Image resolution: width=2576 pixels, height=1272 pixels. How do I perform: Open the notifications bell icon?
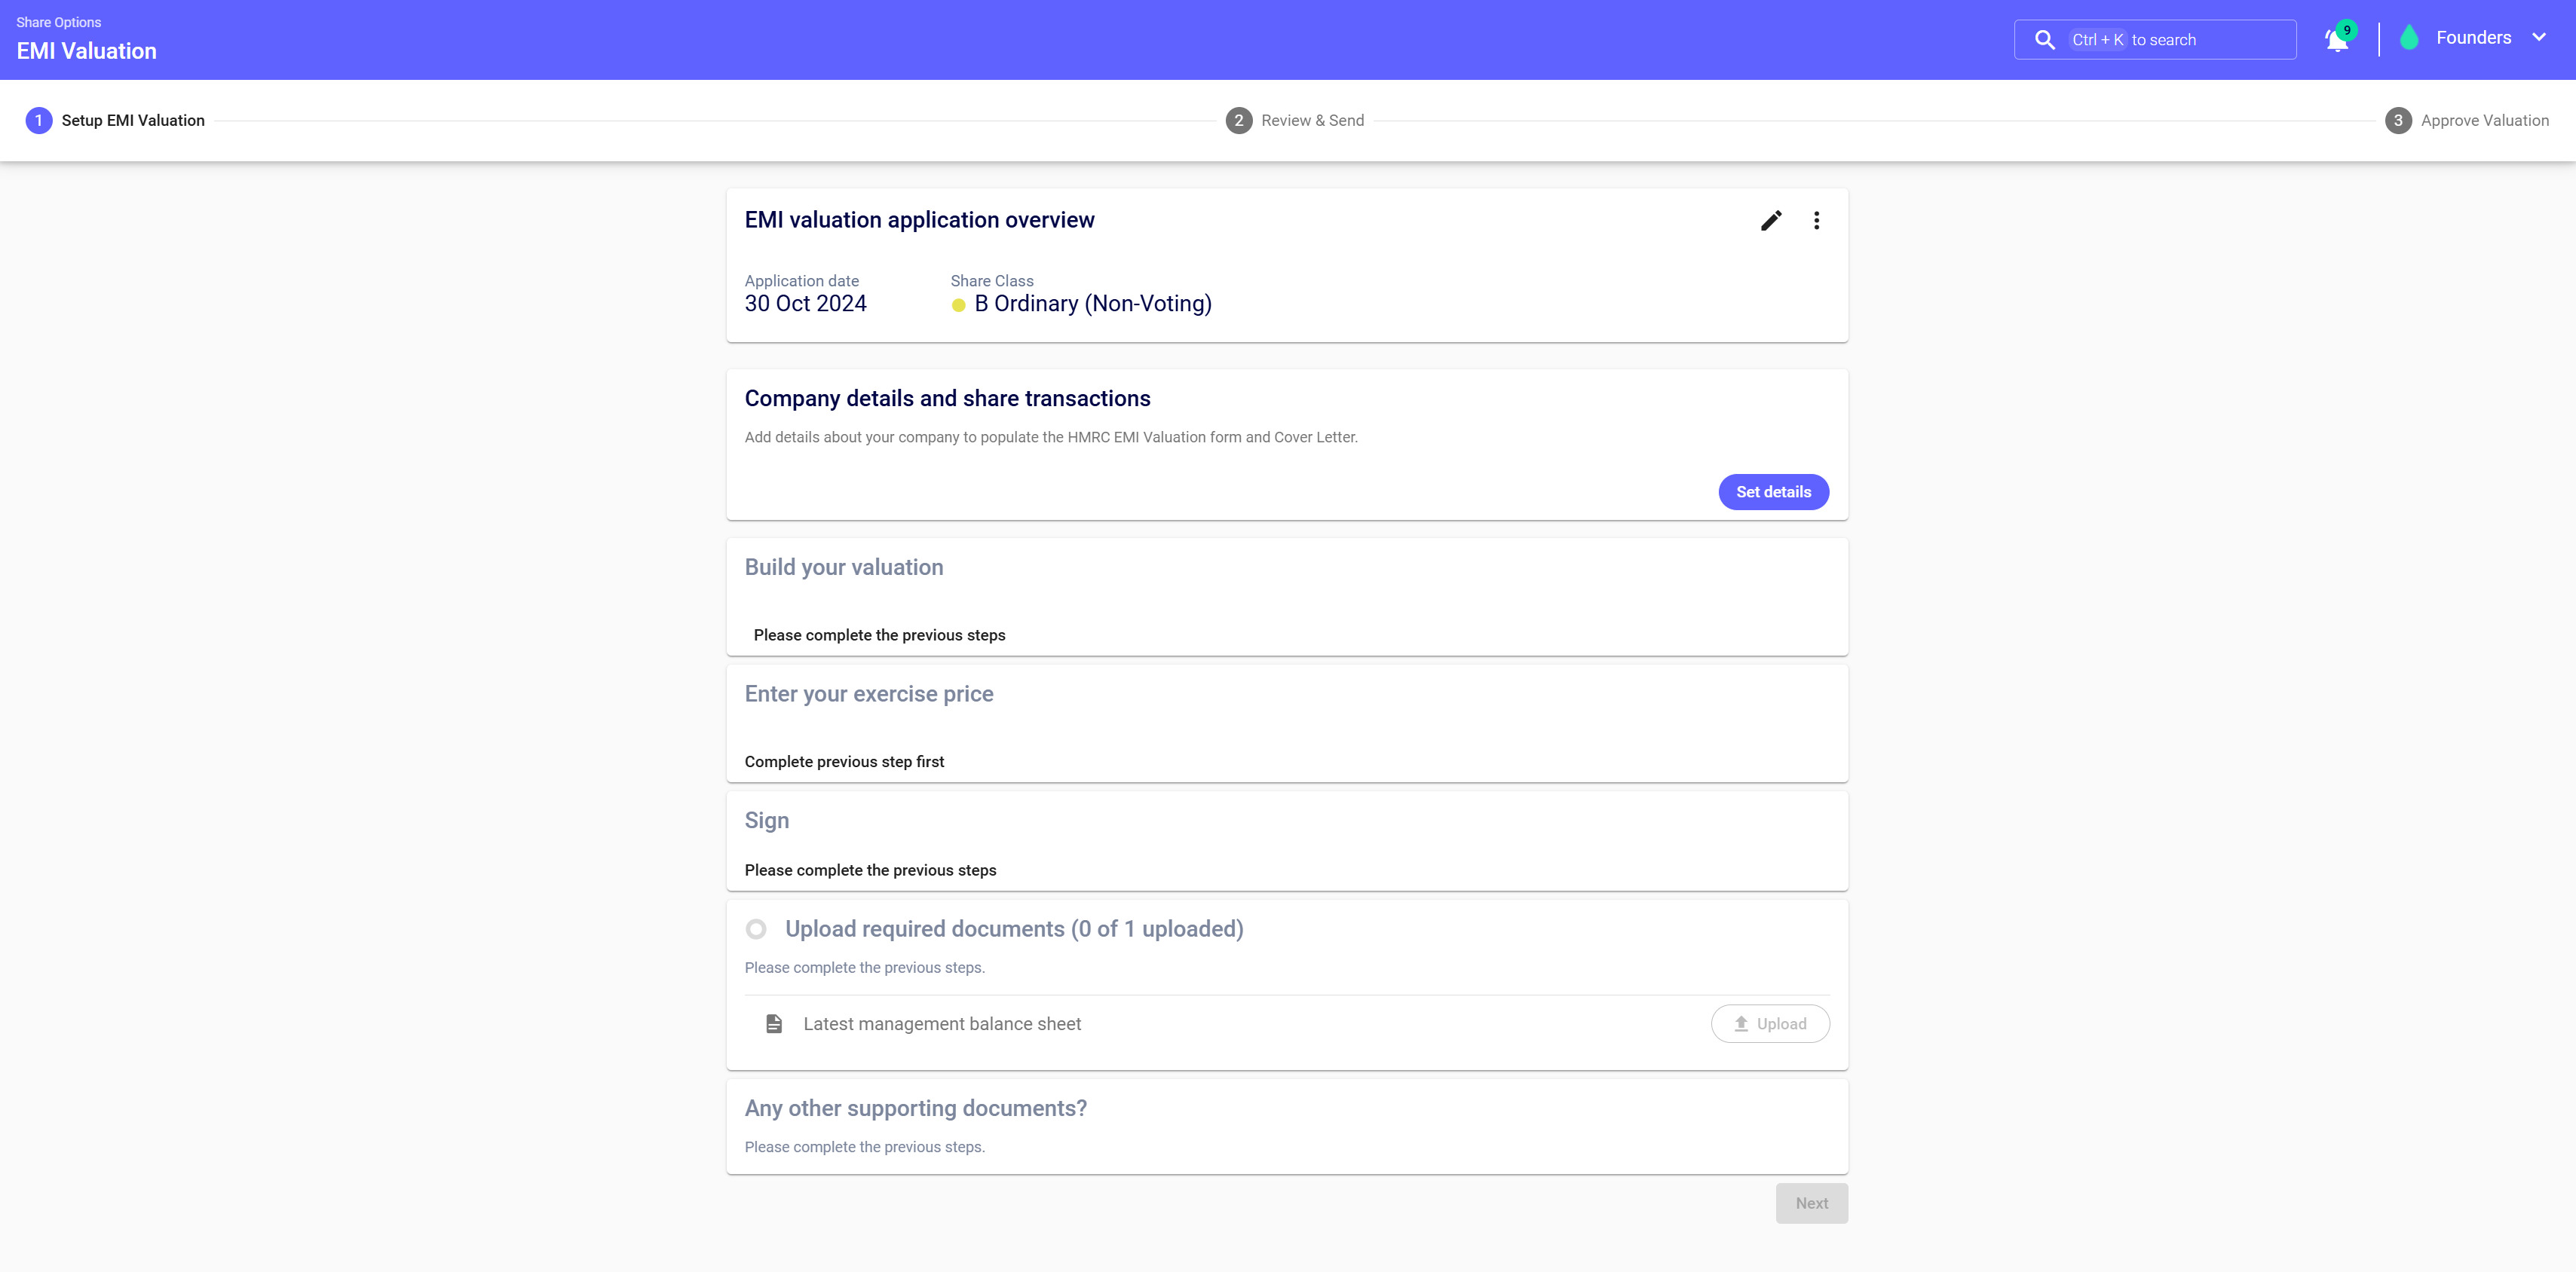click(x=2337, y=40)
